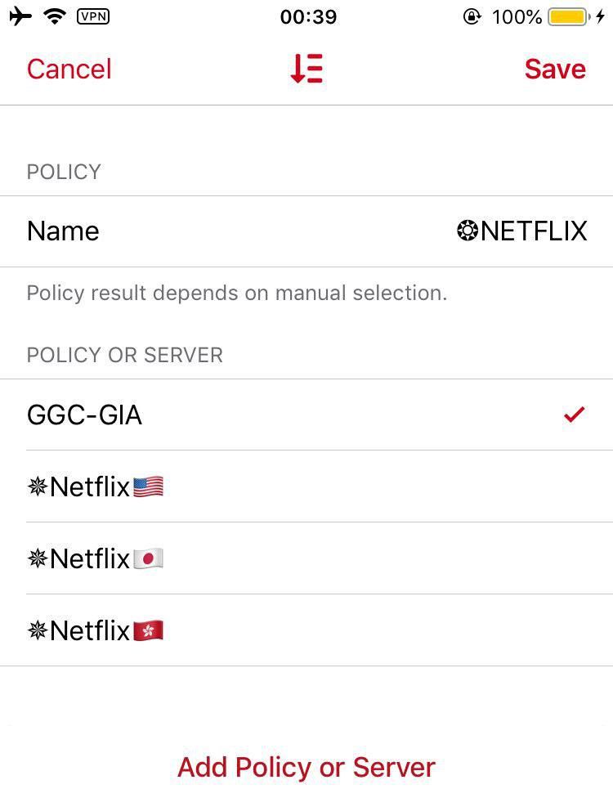The image size is (613, 798).
Task: Select the GGC-GIA policy option
Action: [x=85, y=415]
